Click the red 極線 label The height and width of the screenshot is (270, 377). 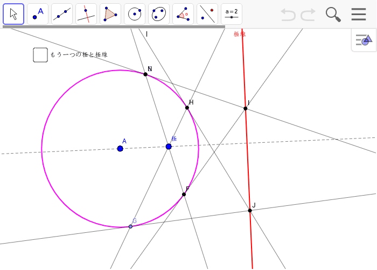(240, 34)
